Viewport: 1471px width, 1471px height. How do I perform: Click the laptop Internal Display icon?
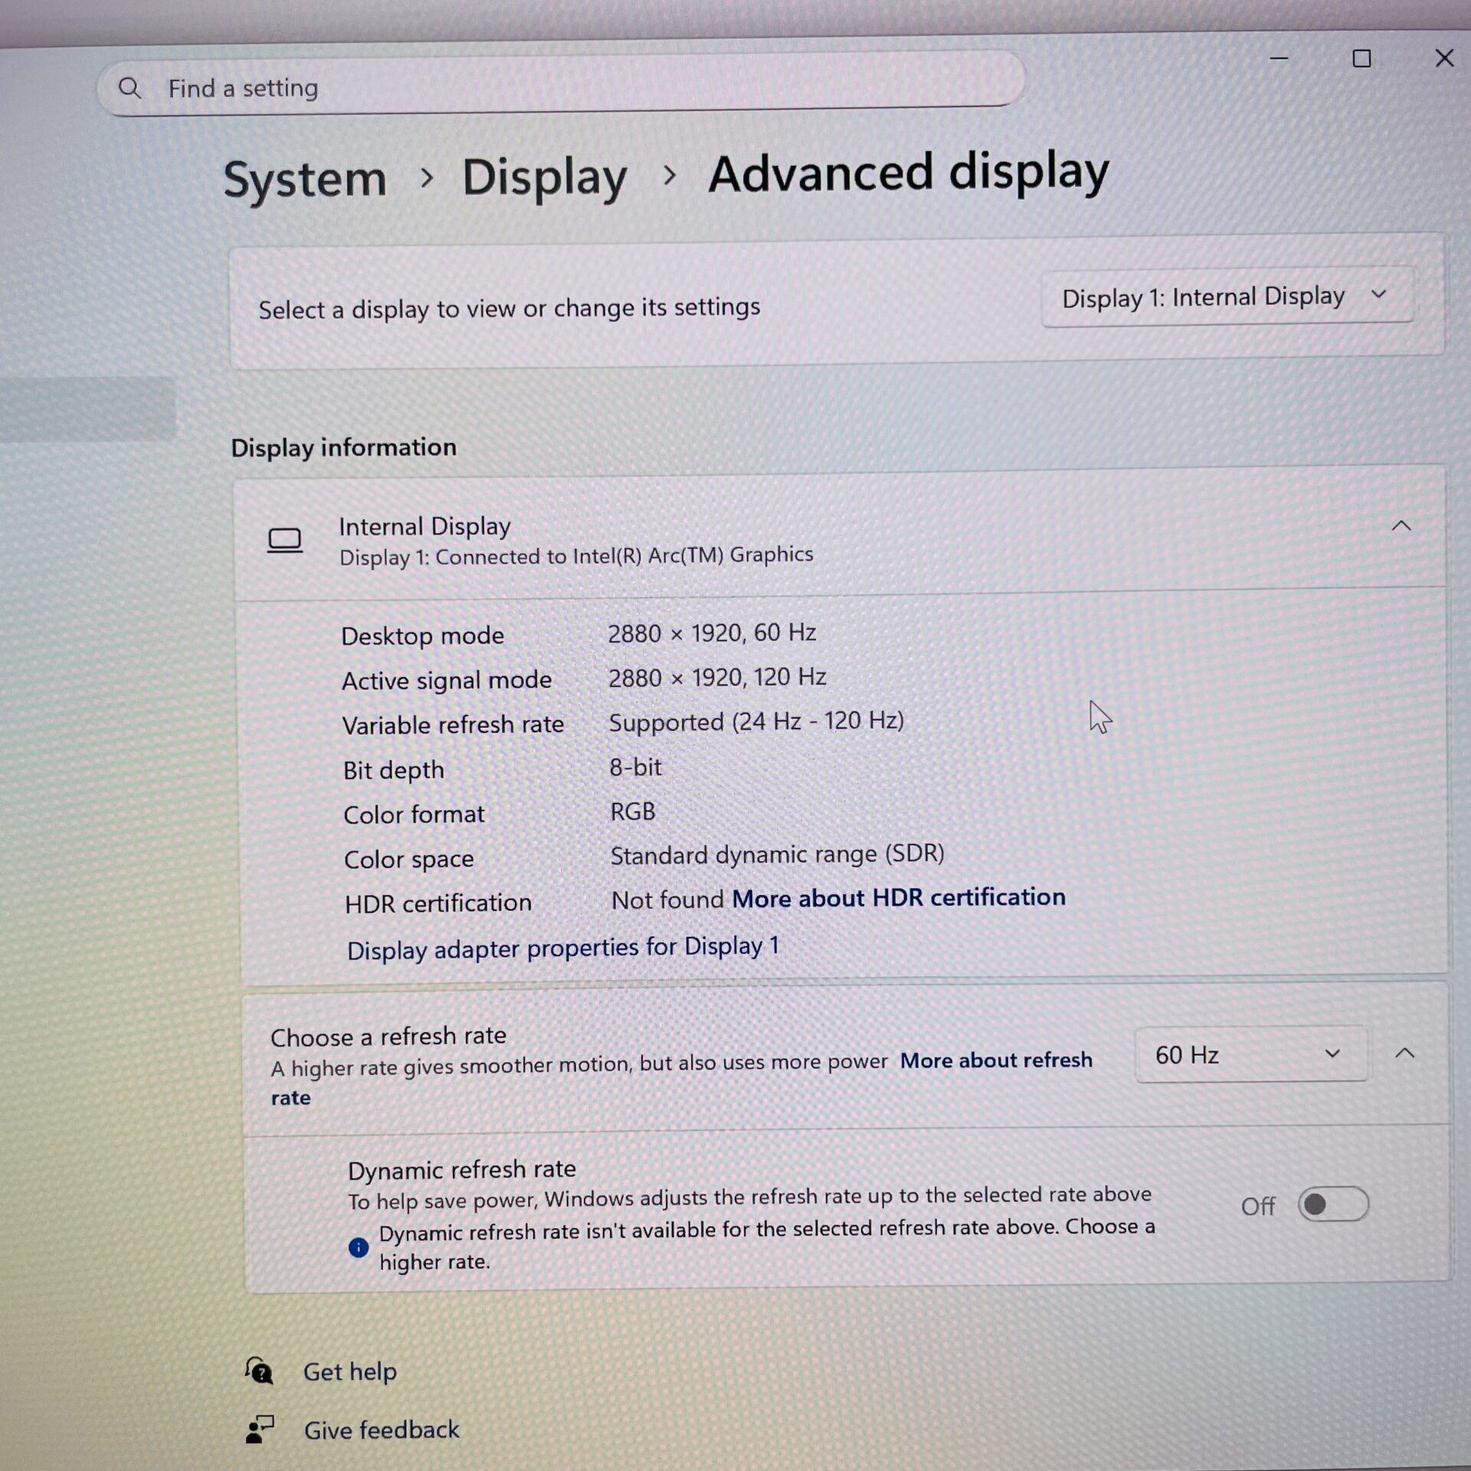click(x=284, y=540)
